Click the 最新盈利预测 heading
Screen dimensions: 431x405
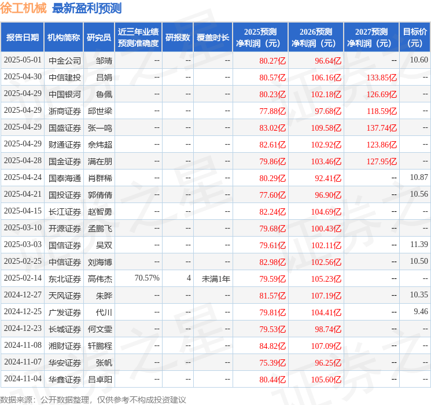pos(87,8)
